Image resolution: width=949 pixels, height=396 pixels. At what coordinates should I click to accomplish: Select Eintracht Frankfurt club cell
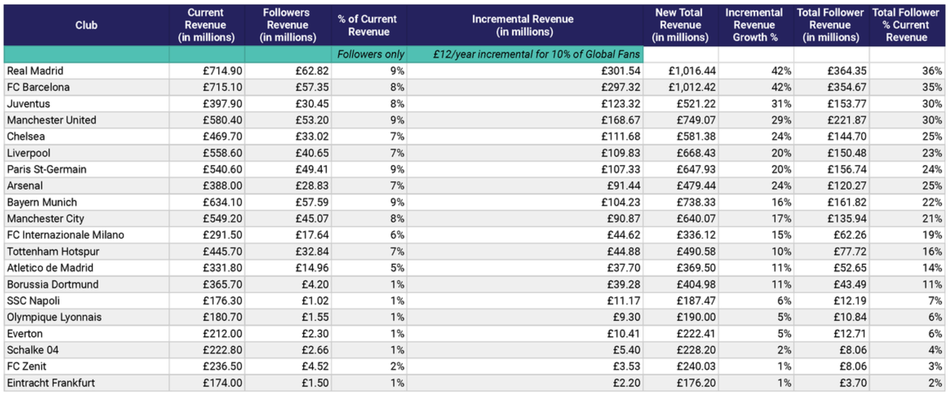[86, 383]
